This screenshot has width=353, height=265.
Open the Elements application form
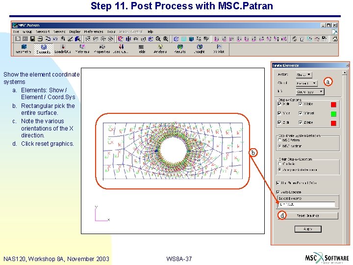click(44, 49)
